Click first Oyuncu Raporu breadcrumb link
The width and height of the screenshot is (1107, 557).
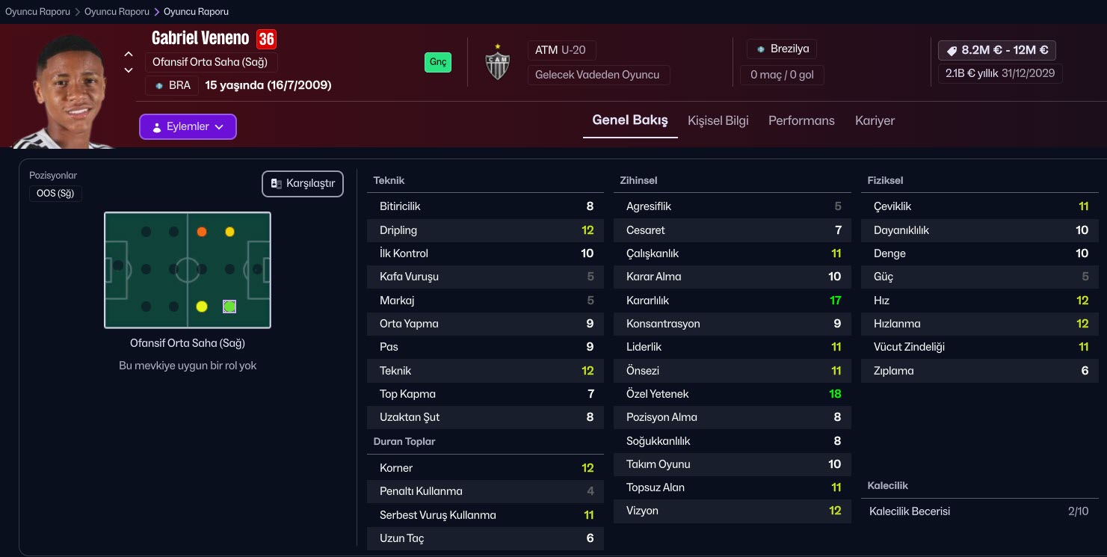pos(37,12)
